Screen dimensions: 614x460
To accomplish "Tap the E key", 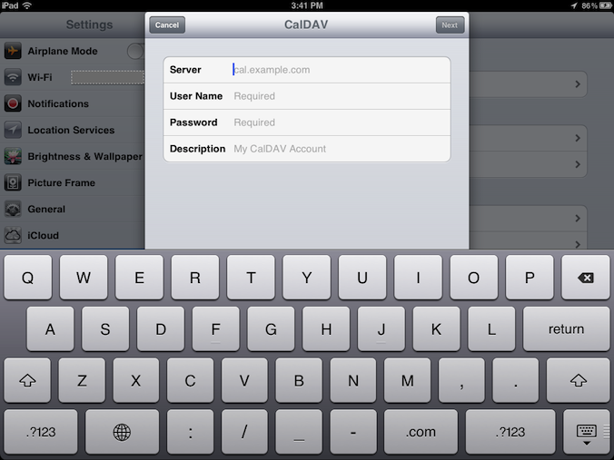I will pos(139,278).
